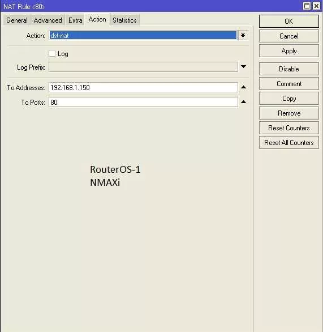Maximize the NAT Rule window
323x332 pixels.
(307, 6)
